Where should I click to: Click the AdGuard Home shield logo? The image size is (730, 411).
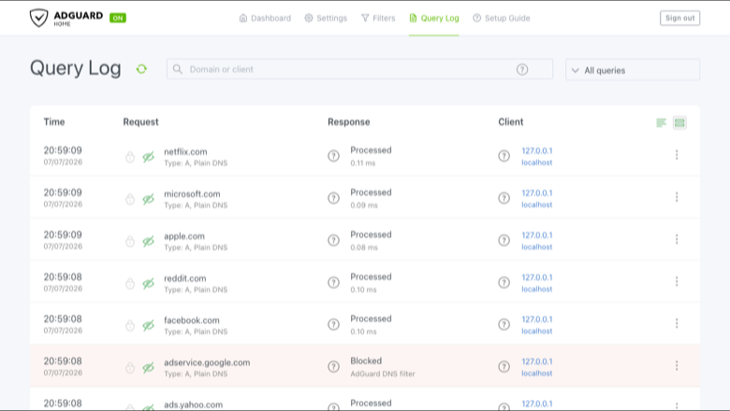click(x=38, y=18)
